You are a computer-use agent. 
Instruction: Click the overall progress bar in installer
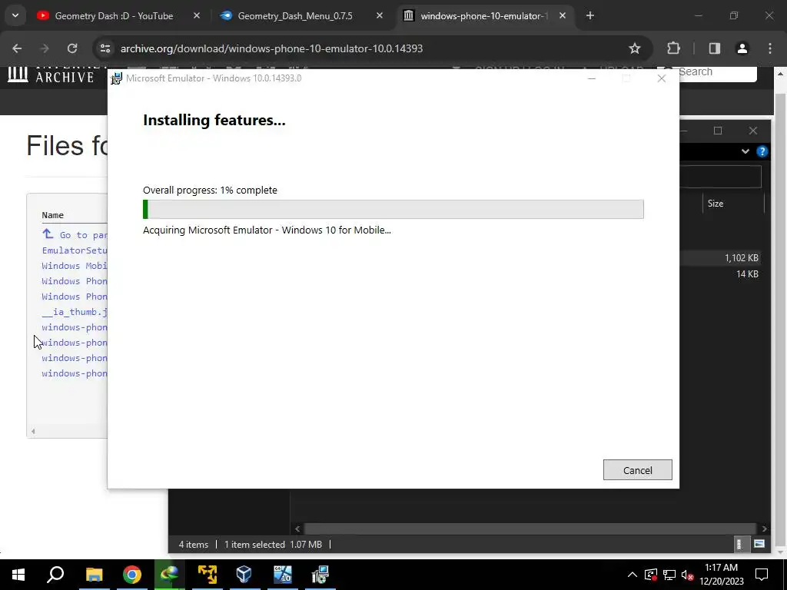393,209
